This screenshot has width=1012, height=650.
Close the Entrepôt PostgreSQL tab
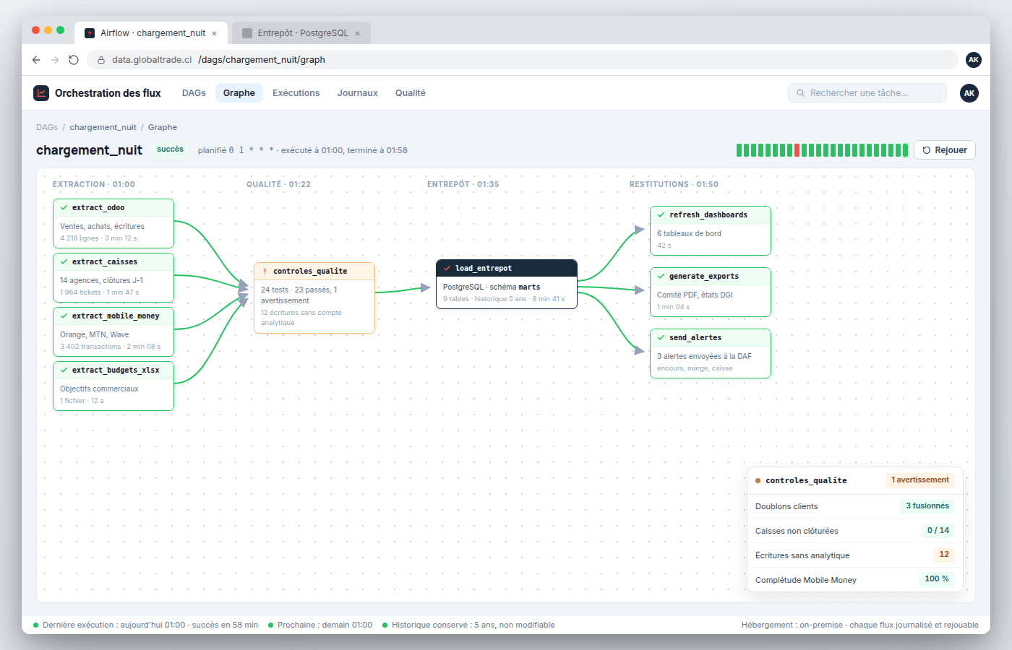(x=357, y=33)
